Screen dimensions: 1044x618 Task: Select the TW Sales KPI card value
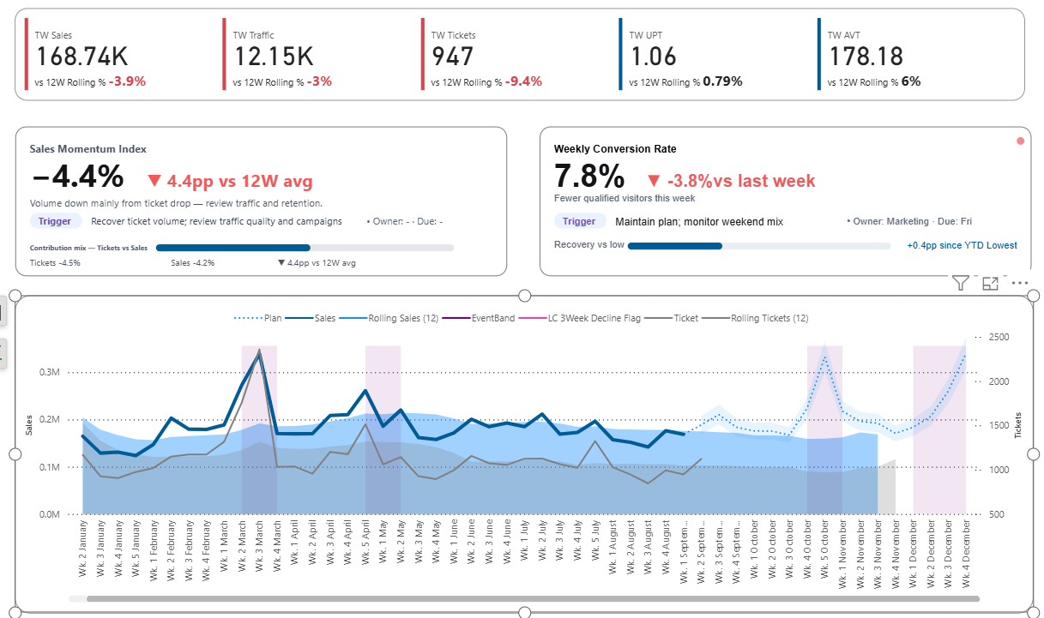pyautogui.click(x=81, y=57)
